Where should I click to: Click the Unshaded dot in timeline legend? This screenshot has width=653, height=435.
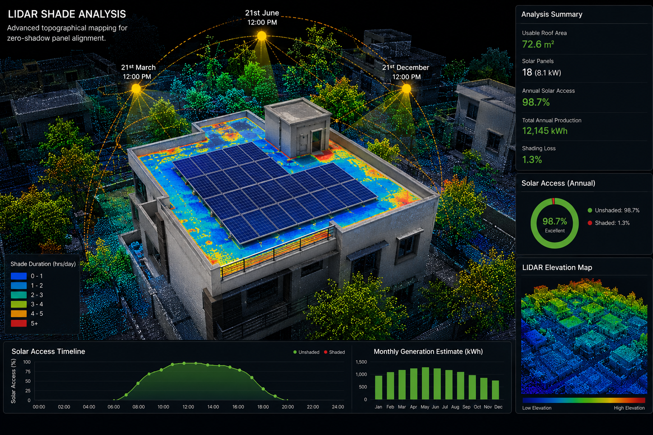pos(295,352)
